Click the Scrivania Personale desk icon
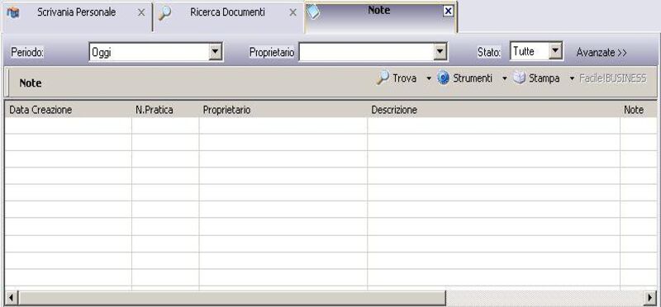The width and height of the screenshot is (661, 307). (x=13, y=13)
